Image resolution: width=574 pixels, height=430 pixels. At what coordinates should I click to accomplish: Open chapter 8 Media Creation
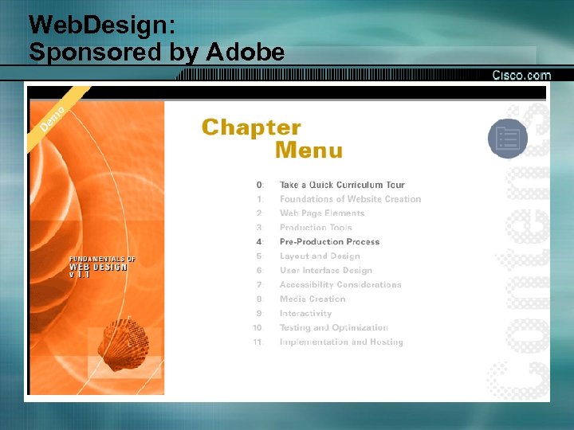[x=313, y=299]
